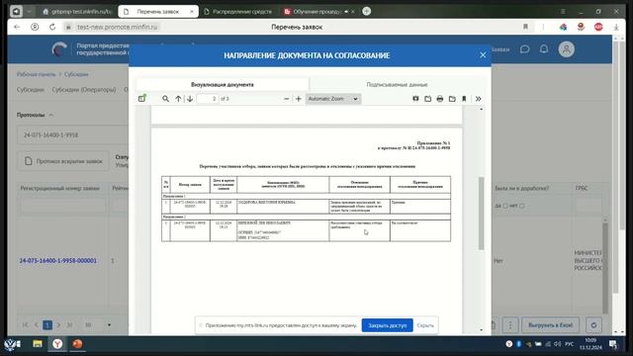Zoom in the PDF with plus
The image size is (633, 356).
299,99
